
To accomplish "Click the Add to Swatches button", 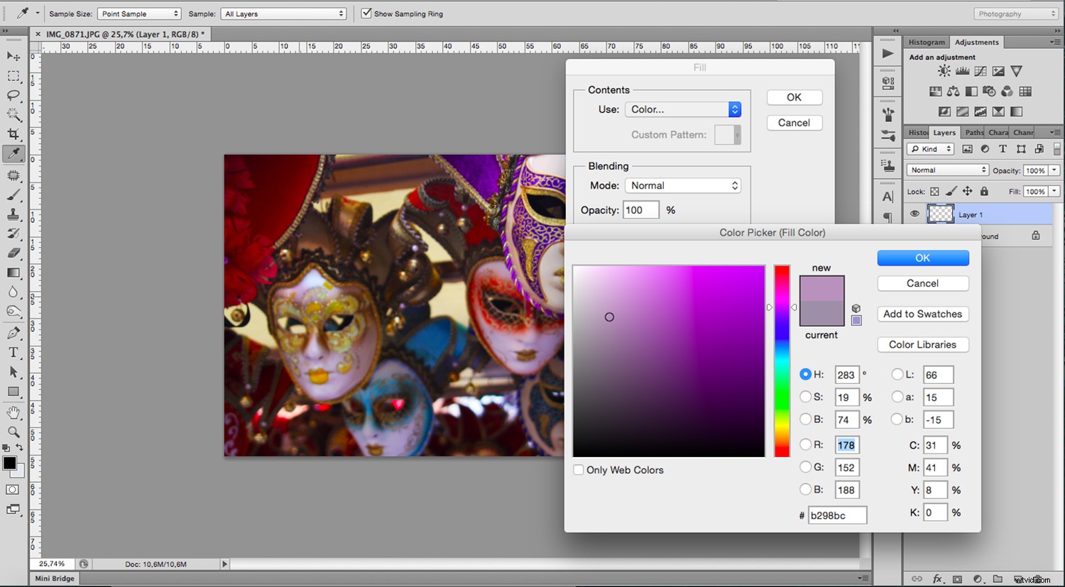I will pos(922,314).
